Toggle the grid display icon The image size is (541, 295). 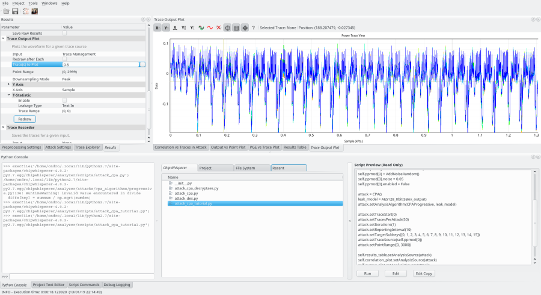[236, 28]
